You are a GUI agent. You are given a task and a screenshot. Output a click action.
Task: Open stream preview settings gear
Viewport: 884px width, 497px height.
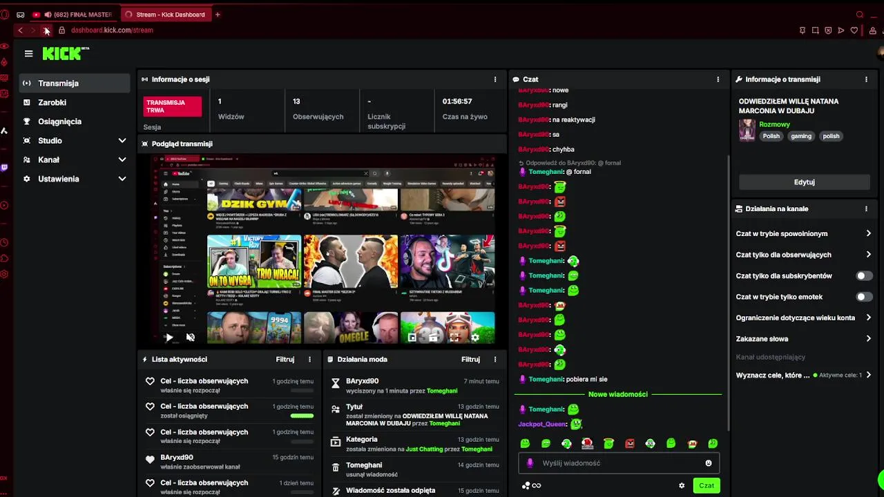474,338
